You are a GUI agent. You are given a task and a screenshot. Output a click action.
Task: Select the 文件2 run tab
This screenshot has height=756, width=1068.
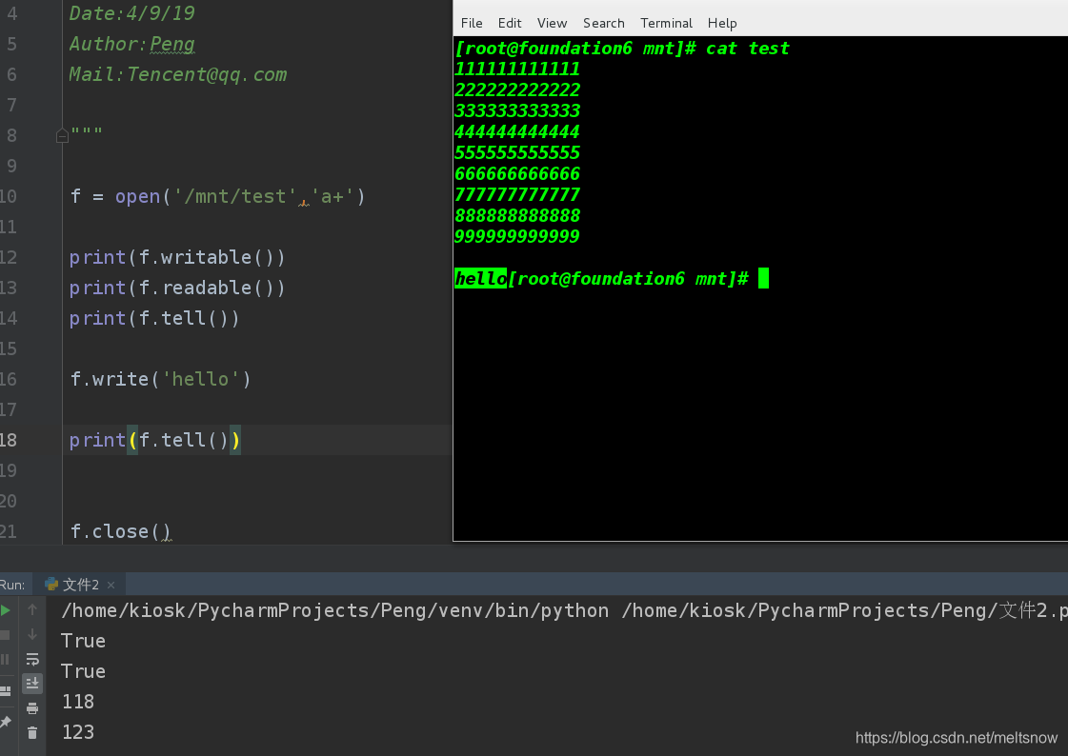click(x=80, y=585)
